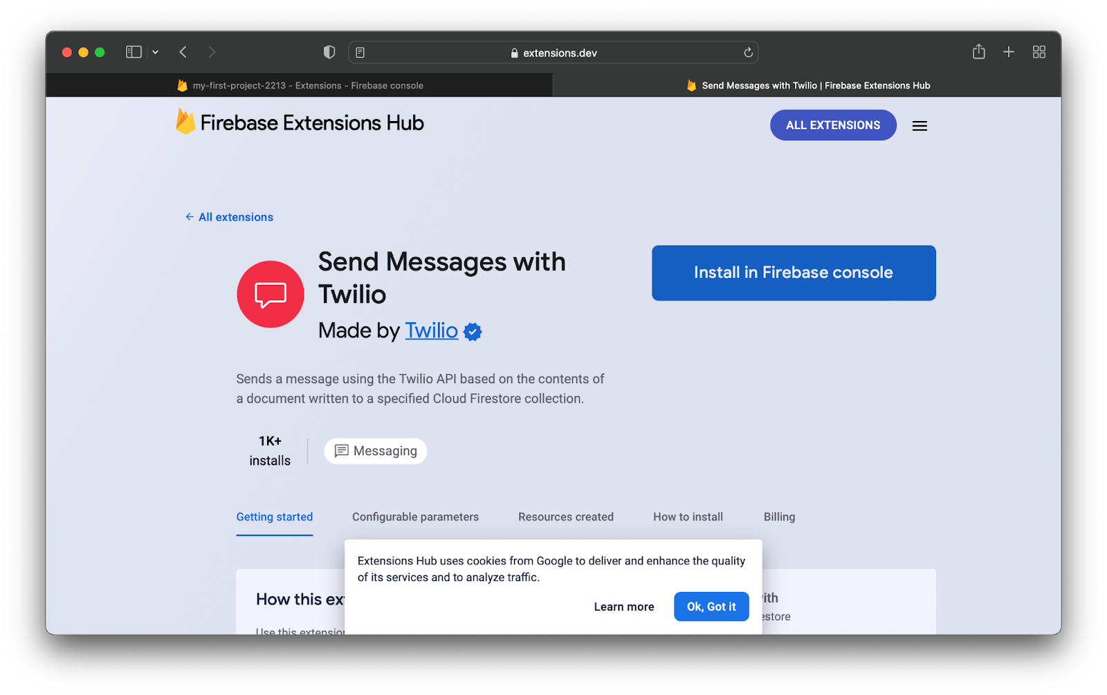Select the Send Messages with Twilio tab
1107x695 pixels.
807,86
